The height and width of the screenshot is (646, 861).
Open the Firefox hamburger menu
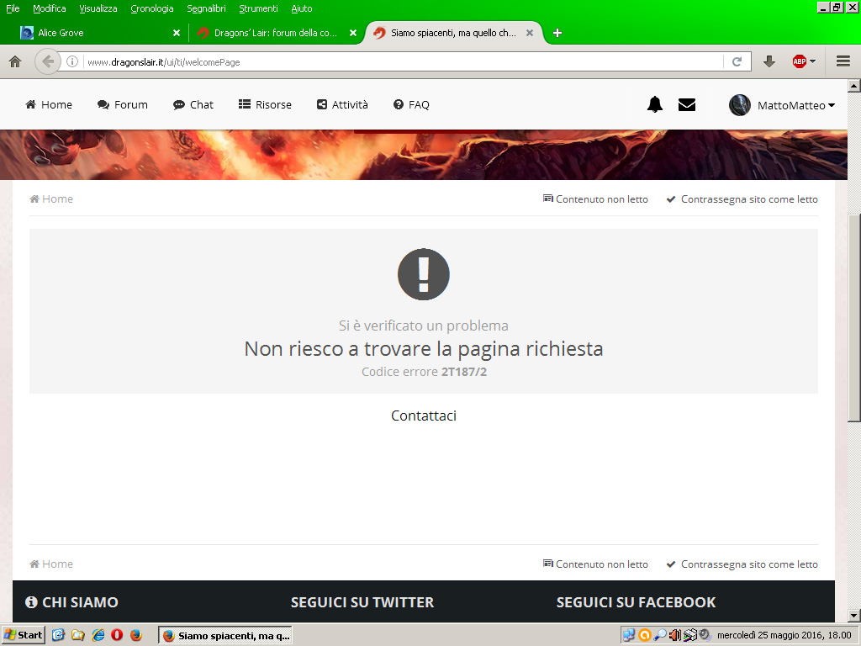(843, 61)
